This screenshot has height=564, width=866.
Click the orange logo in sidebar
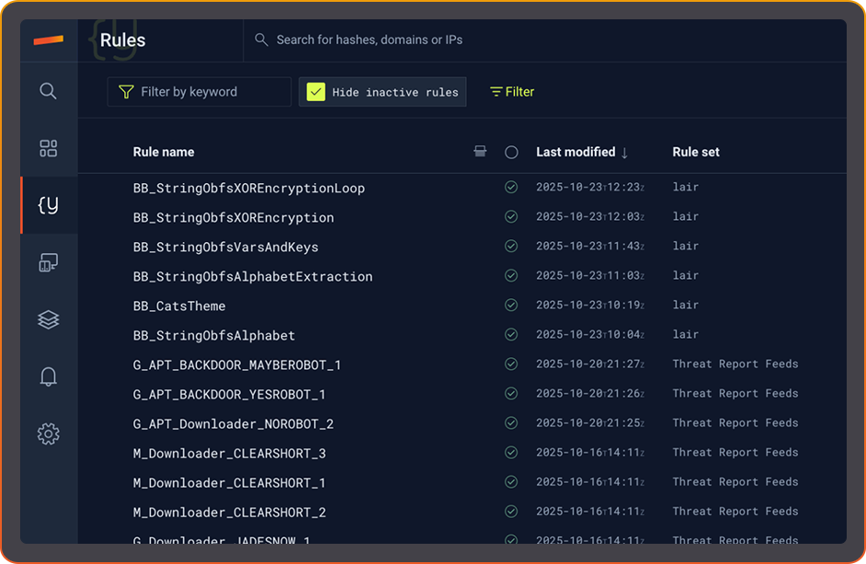tap(48, 40)
